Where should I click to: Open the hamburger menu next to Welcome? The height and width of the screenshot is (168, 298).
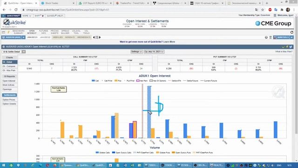click(275, 15)
